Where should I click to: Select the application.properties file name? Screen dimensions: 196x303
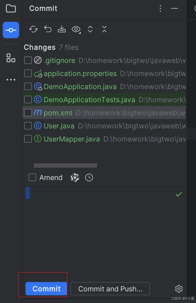[80, 74]
